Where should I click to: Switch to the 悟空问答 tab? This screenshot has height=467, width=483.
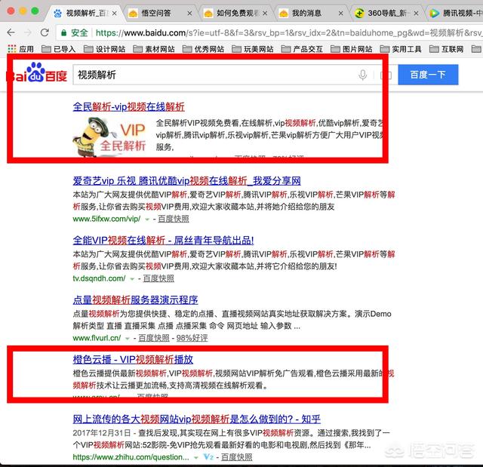point(155,13)
